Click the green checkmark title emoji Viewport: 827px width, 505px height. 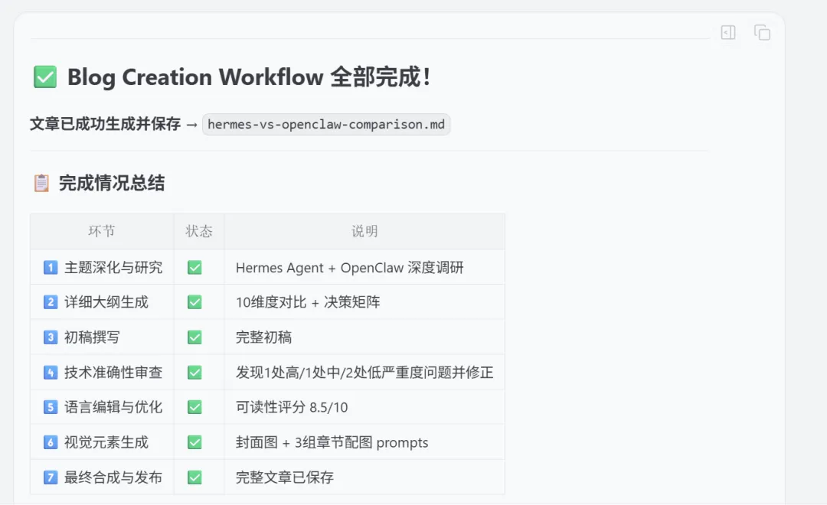coord(45,77)
